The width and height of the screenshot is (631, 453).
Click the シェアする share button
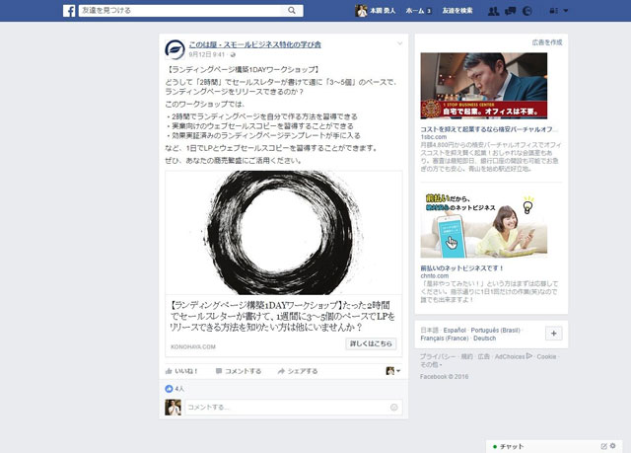pyautogui.click(x=298, y=371)
